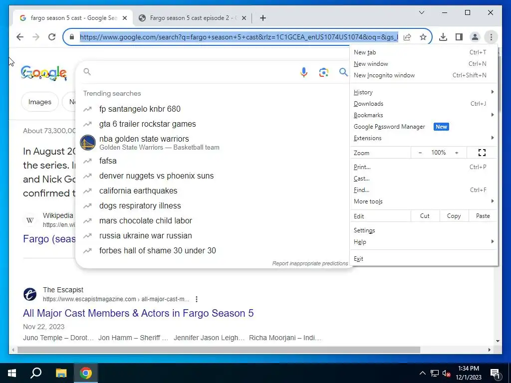Click the Chrome taskbar icon
Viewport: 511px width, 383px height.
coord(86,373)
